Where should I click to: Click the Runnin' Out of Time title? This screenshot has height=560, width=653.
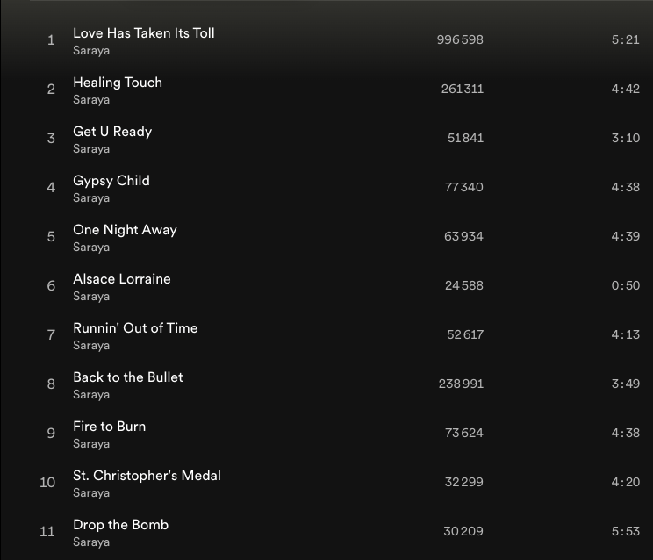click(x=135, y=328)
